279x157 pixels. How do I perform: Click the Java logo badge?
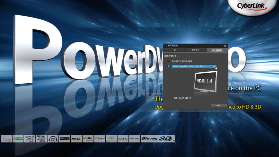6,139
